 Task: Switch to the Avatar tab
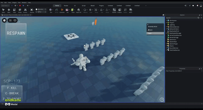pyautogui.click(x=66, y=6)
